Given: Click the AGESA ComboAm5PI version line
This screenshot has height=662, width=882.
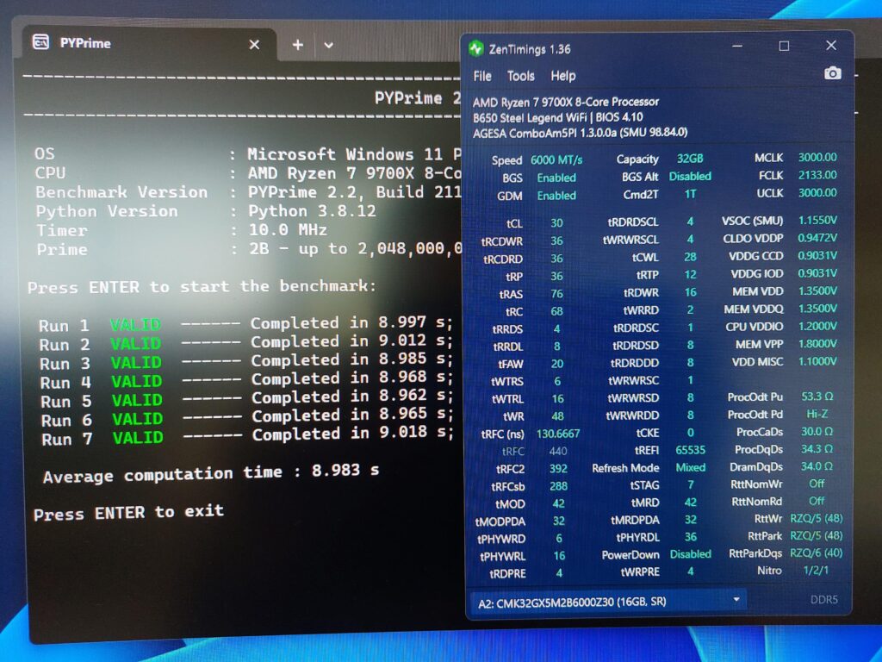Looking at the screenshot, I should (x=580, y=133).
